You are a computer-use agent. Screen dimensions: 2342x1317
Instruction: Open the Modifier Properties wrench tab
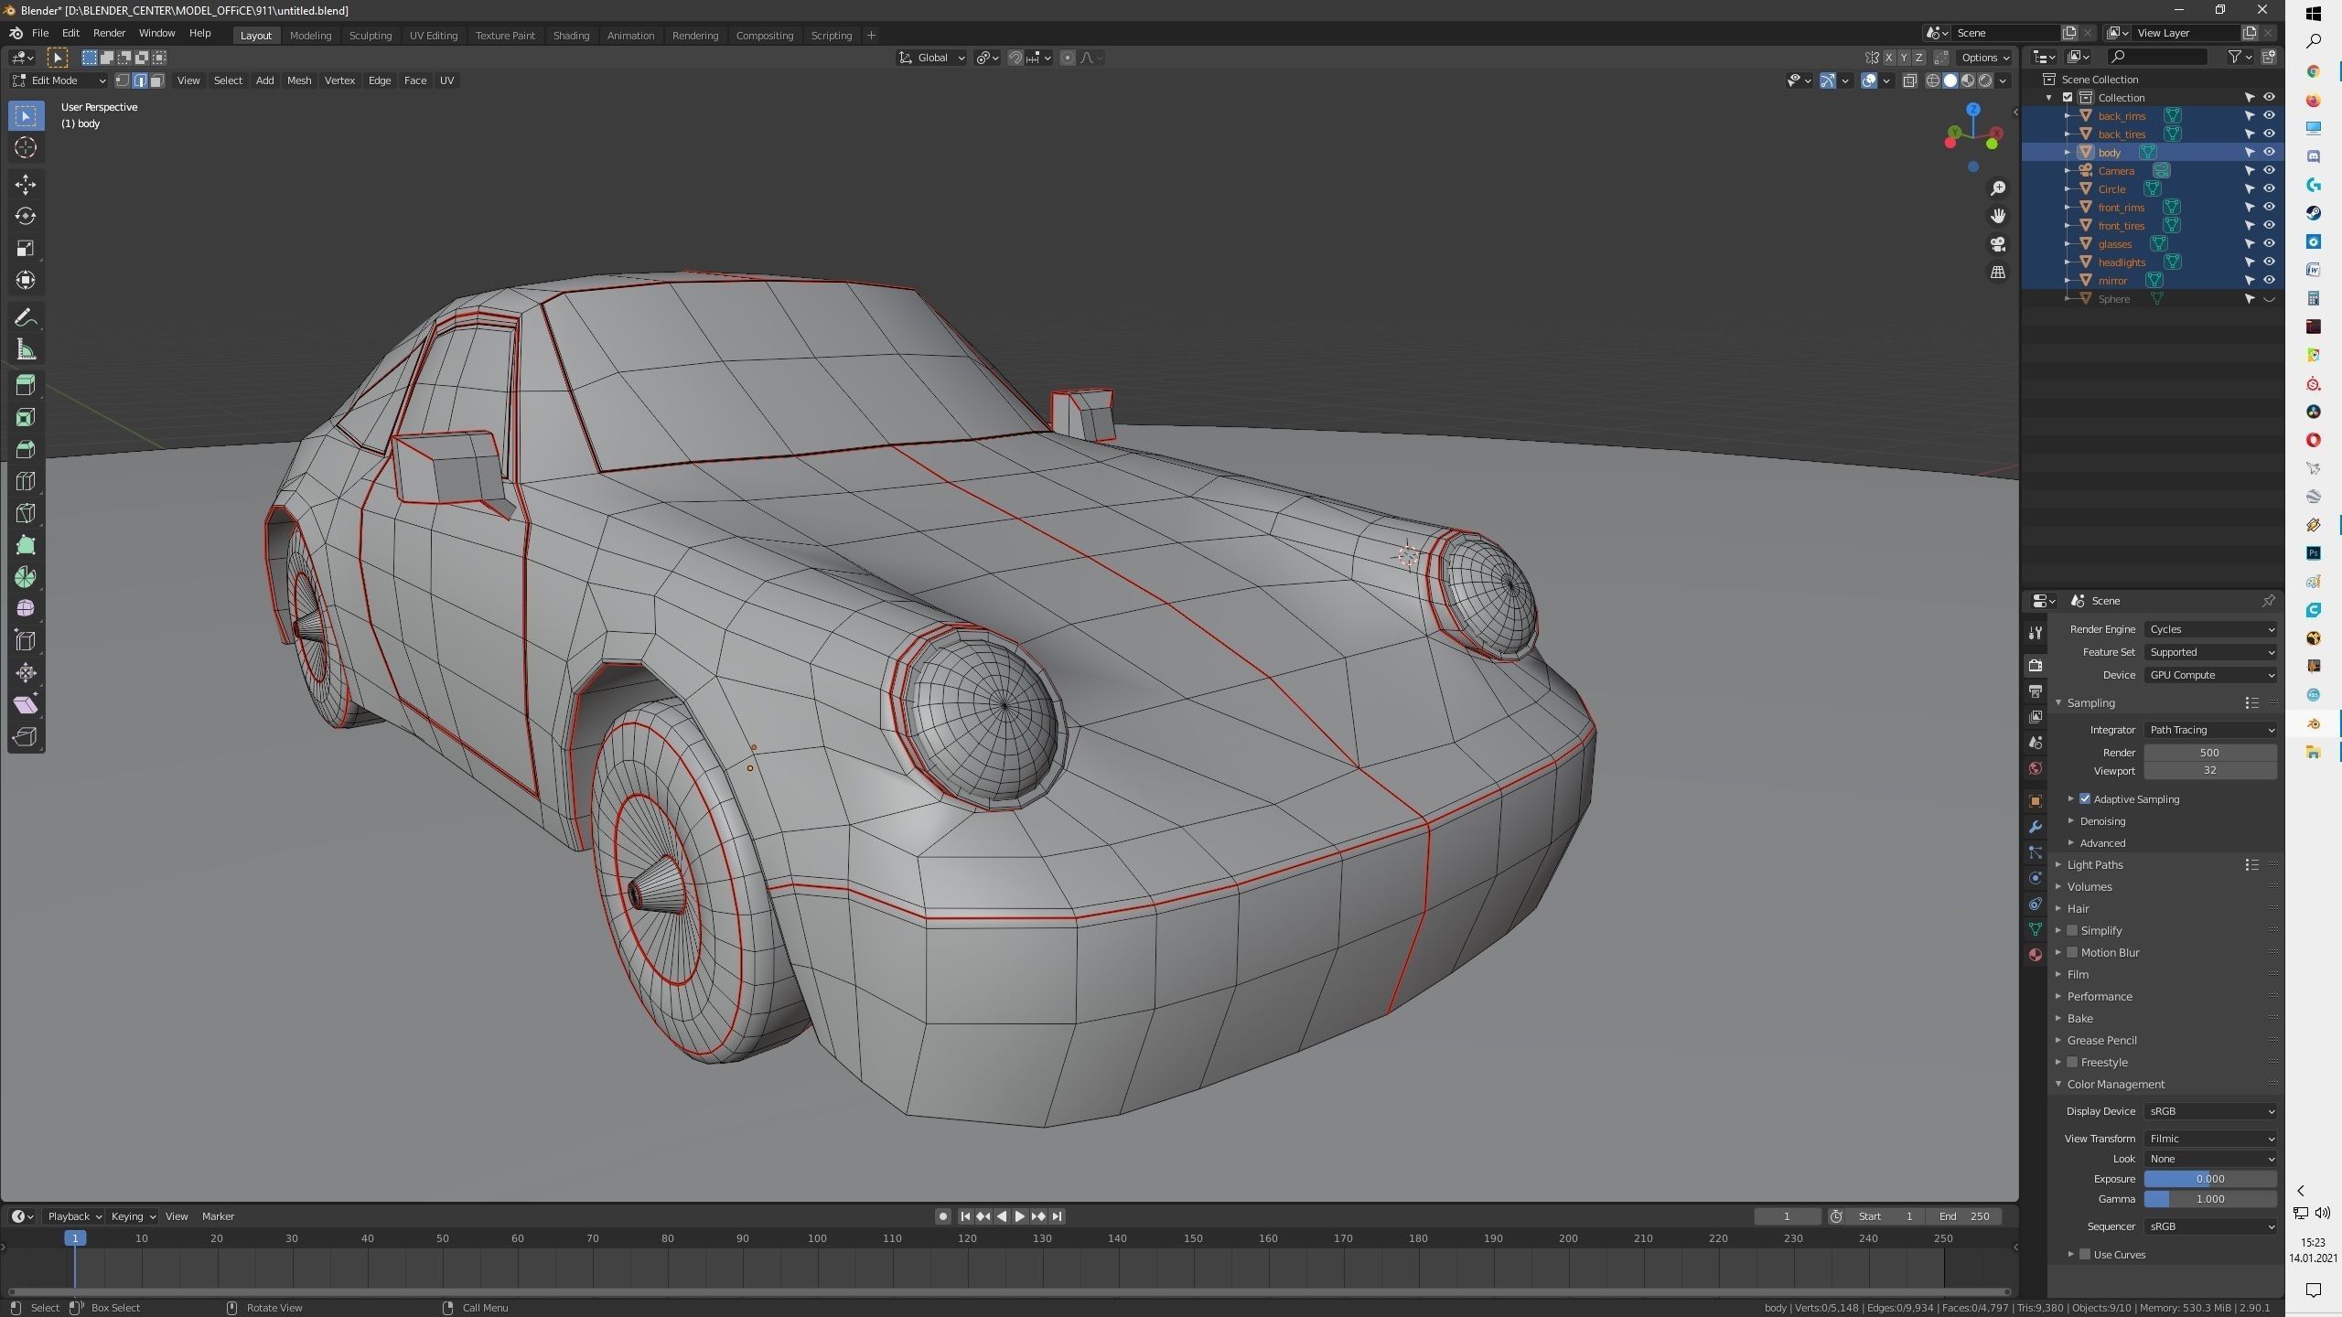click(2036, 827)
